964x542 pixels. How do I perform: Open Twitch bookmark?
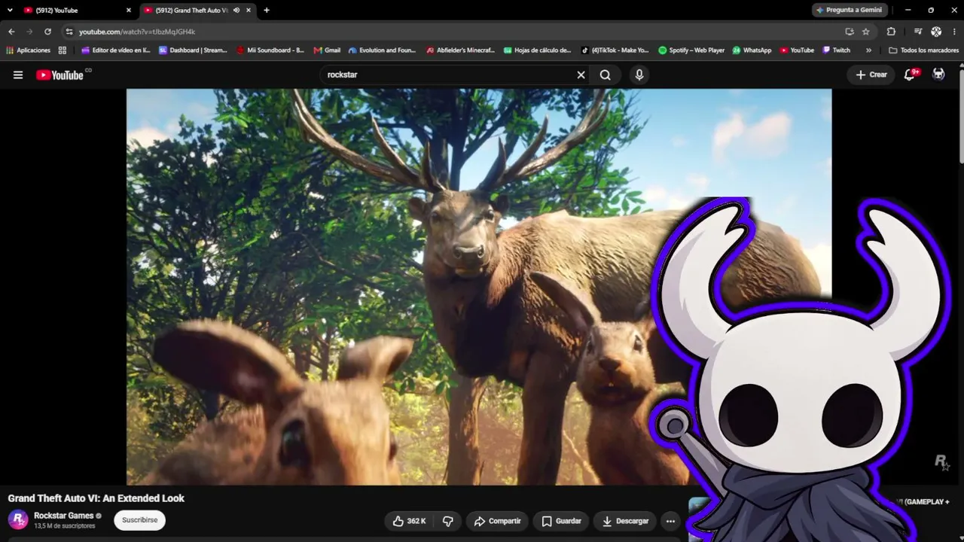click(x=836, y=50)
